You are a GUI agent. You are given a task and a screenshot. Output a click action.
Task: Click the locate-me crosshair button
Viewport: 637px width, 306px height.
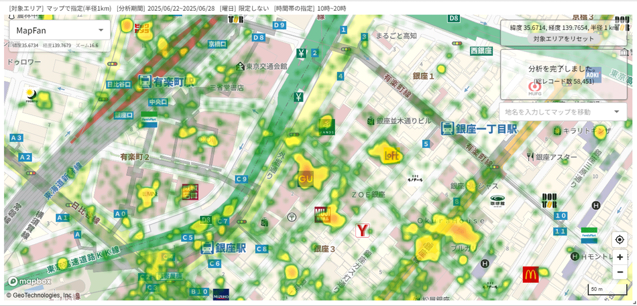click(x=620, y=239)
